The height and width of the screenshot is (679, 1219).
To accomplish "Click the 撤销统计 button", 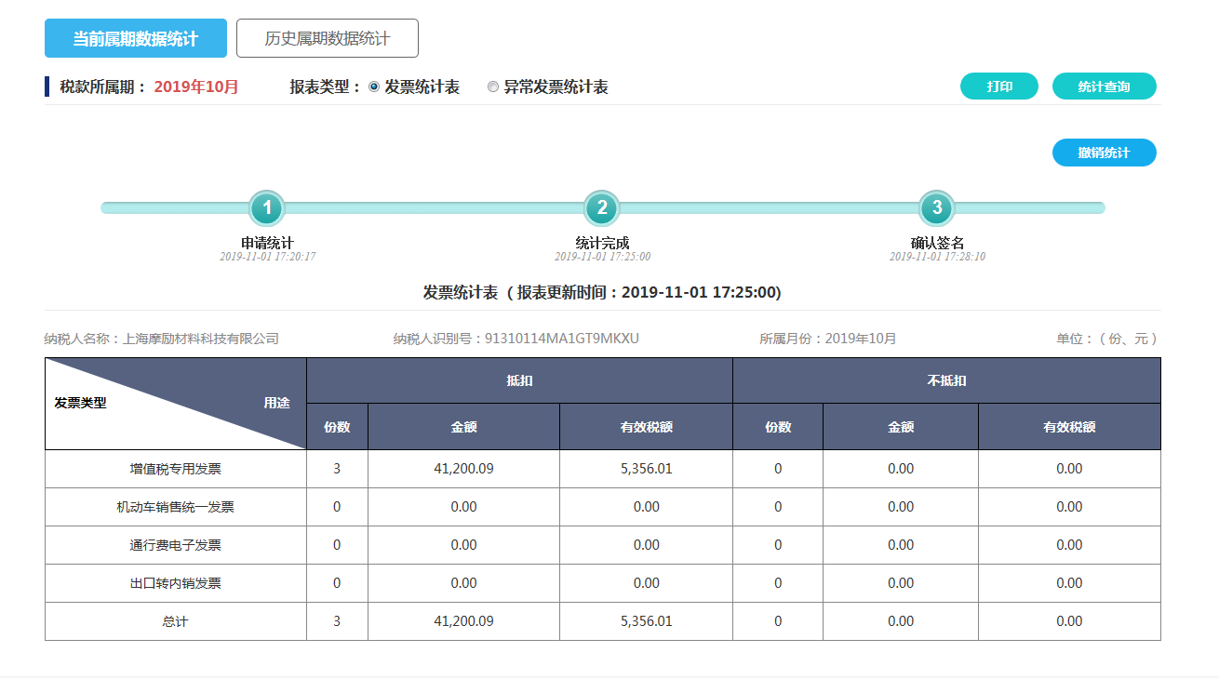I will point(1104,153).
